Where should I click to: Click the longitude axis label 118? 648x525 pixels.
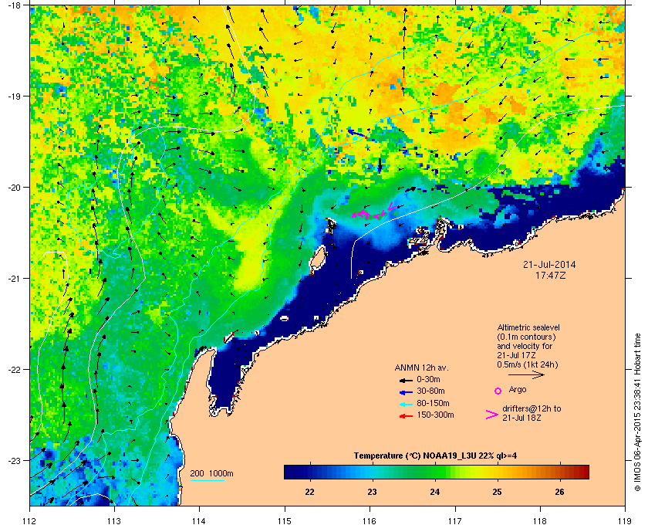(x=540, y=521)
